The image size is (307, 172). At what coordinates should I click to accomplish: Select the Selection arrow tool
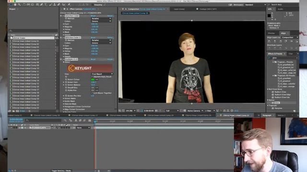(11, 4)
